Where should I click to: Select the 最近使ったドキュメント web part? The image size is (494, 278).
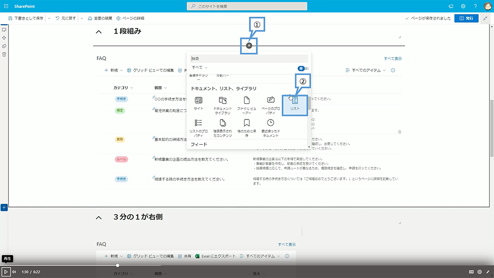271,128
